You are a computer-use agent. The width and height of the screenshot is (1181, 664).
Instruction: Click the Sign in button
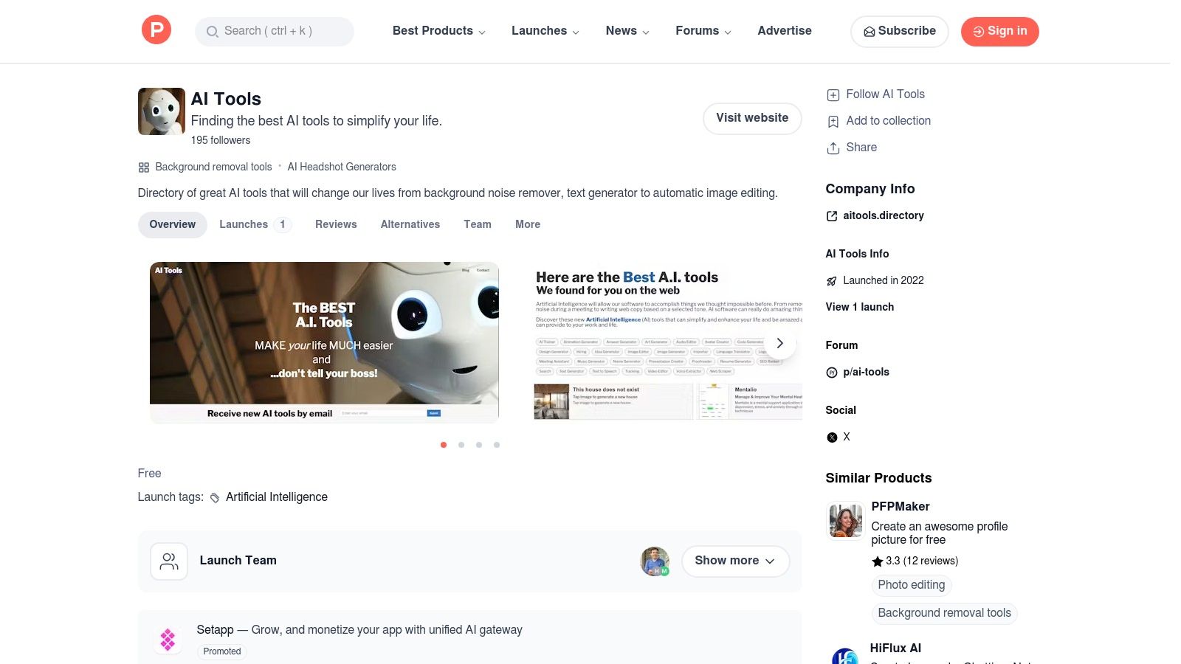point(999,31)
